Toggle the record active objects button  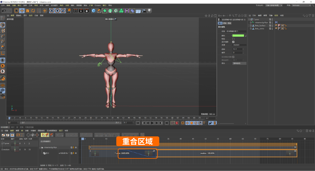tap(172, 123)
